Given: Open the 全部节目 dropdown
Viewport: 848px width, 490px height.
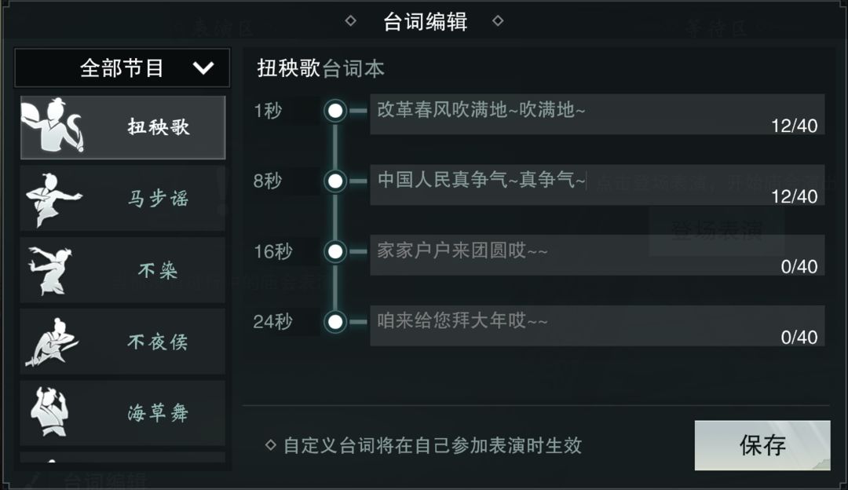Looking at the screenshot, I should click(x=122, y=68).
